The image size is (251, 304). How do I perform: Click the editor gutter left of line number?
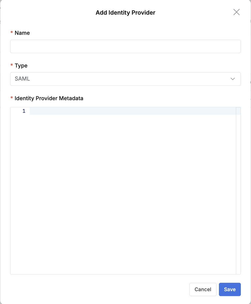(15, 111)
